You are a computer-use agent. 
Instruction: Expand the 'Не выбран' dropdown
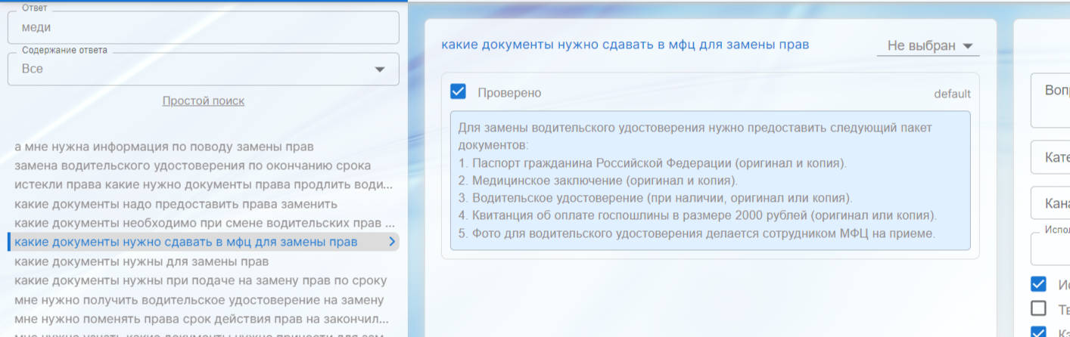928,45
